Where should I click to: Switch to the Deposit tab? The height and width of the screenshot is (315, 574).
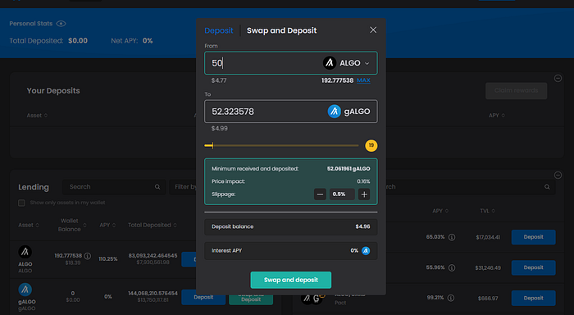pos(219,30)
